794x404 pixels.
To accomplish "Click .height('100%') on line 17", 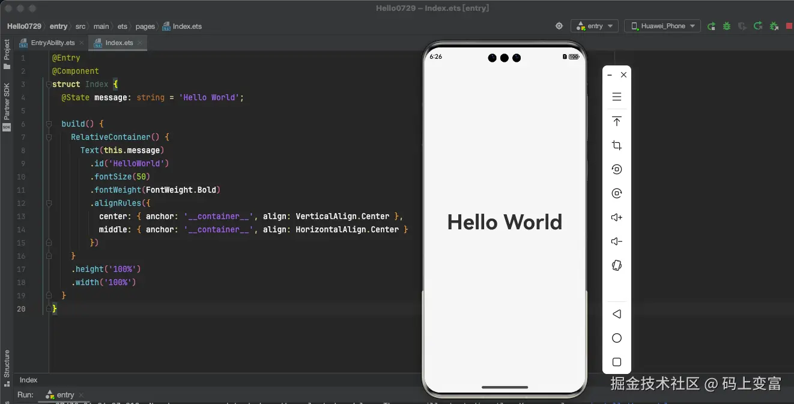I will coord(106,270).
